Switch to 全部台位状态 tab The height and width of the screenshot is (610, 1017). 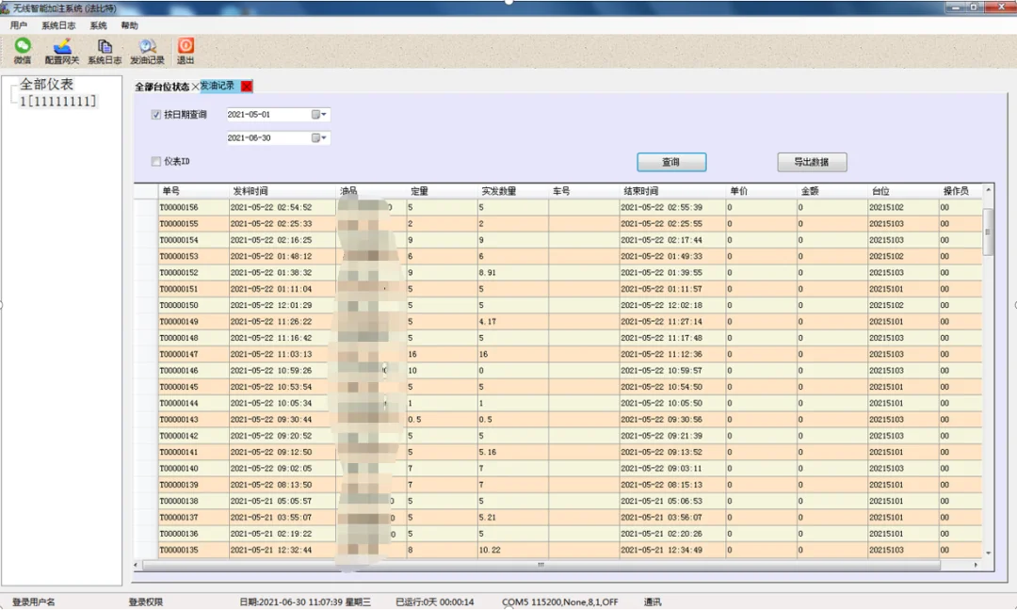(162, 87)
